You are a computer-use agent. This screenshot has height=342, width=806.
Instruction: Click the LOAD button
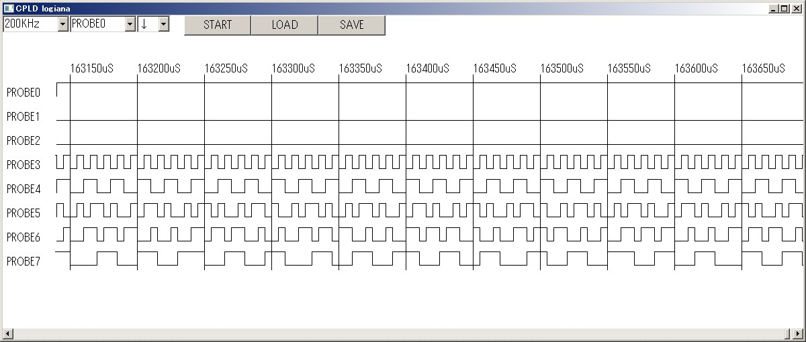coord(285,25)
